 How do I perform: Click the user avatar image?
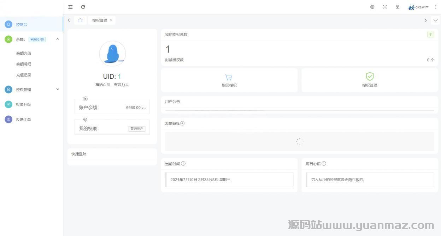pos(112,54)
